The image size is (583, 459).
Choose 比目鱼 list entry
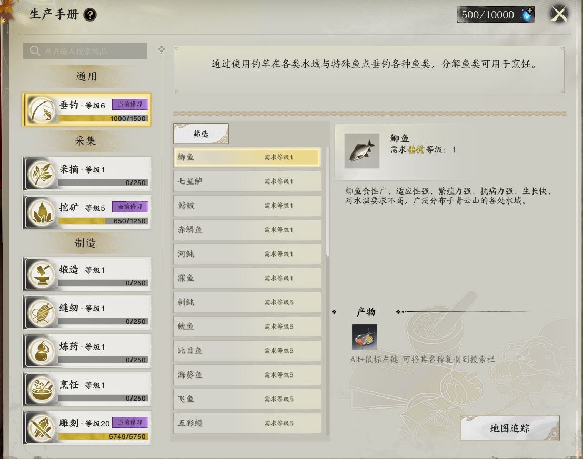tap(247, 351)
